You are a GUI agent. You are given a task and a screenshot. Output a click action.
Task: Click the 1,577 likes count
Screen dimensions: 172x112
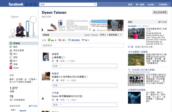pos(14,88)
